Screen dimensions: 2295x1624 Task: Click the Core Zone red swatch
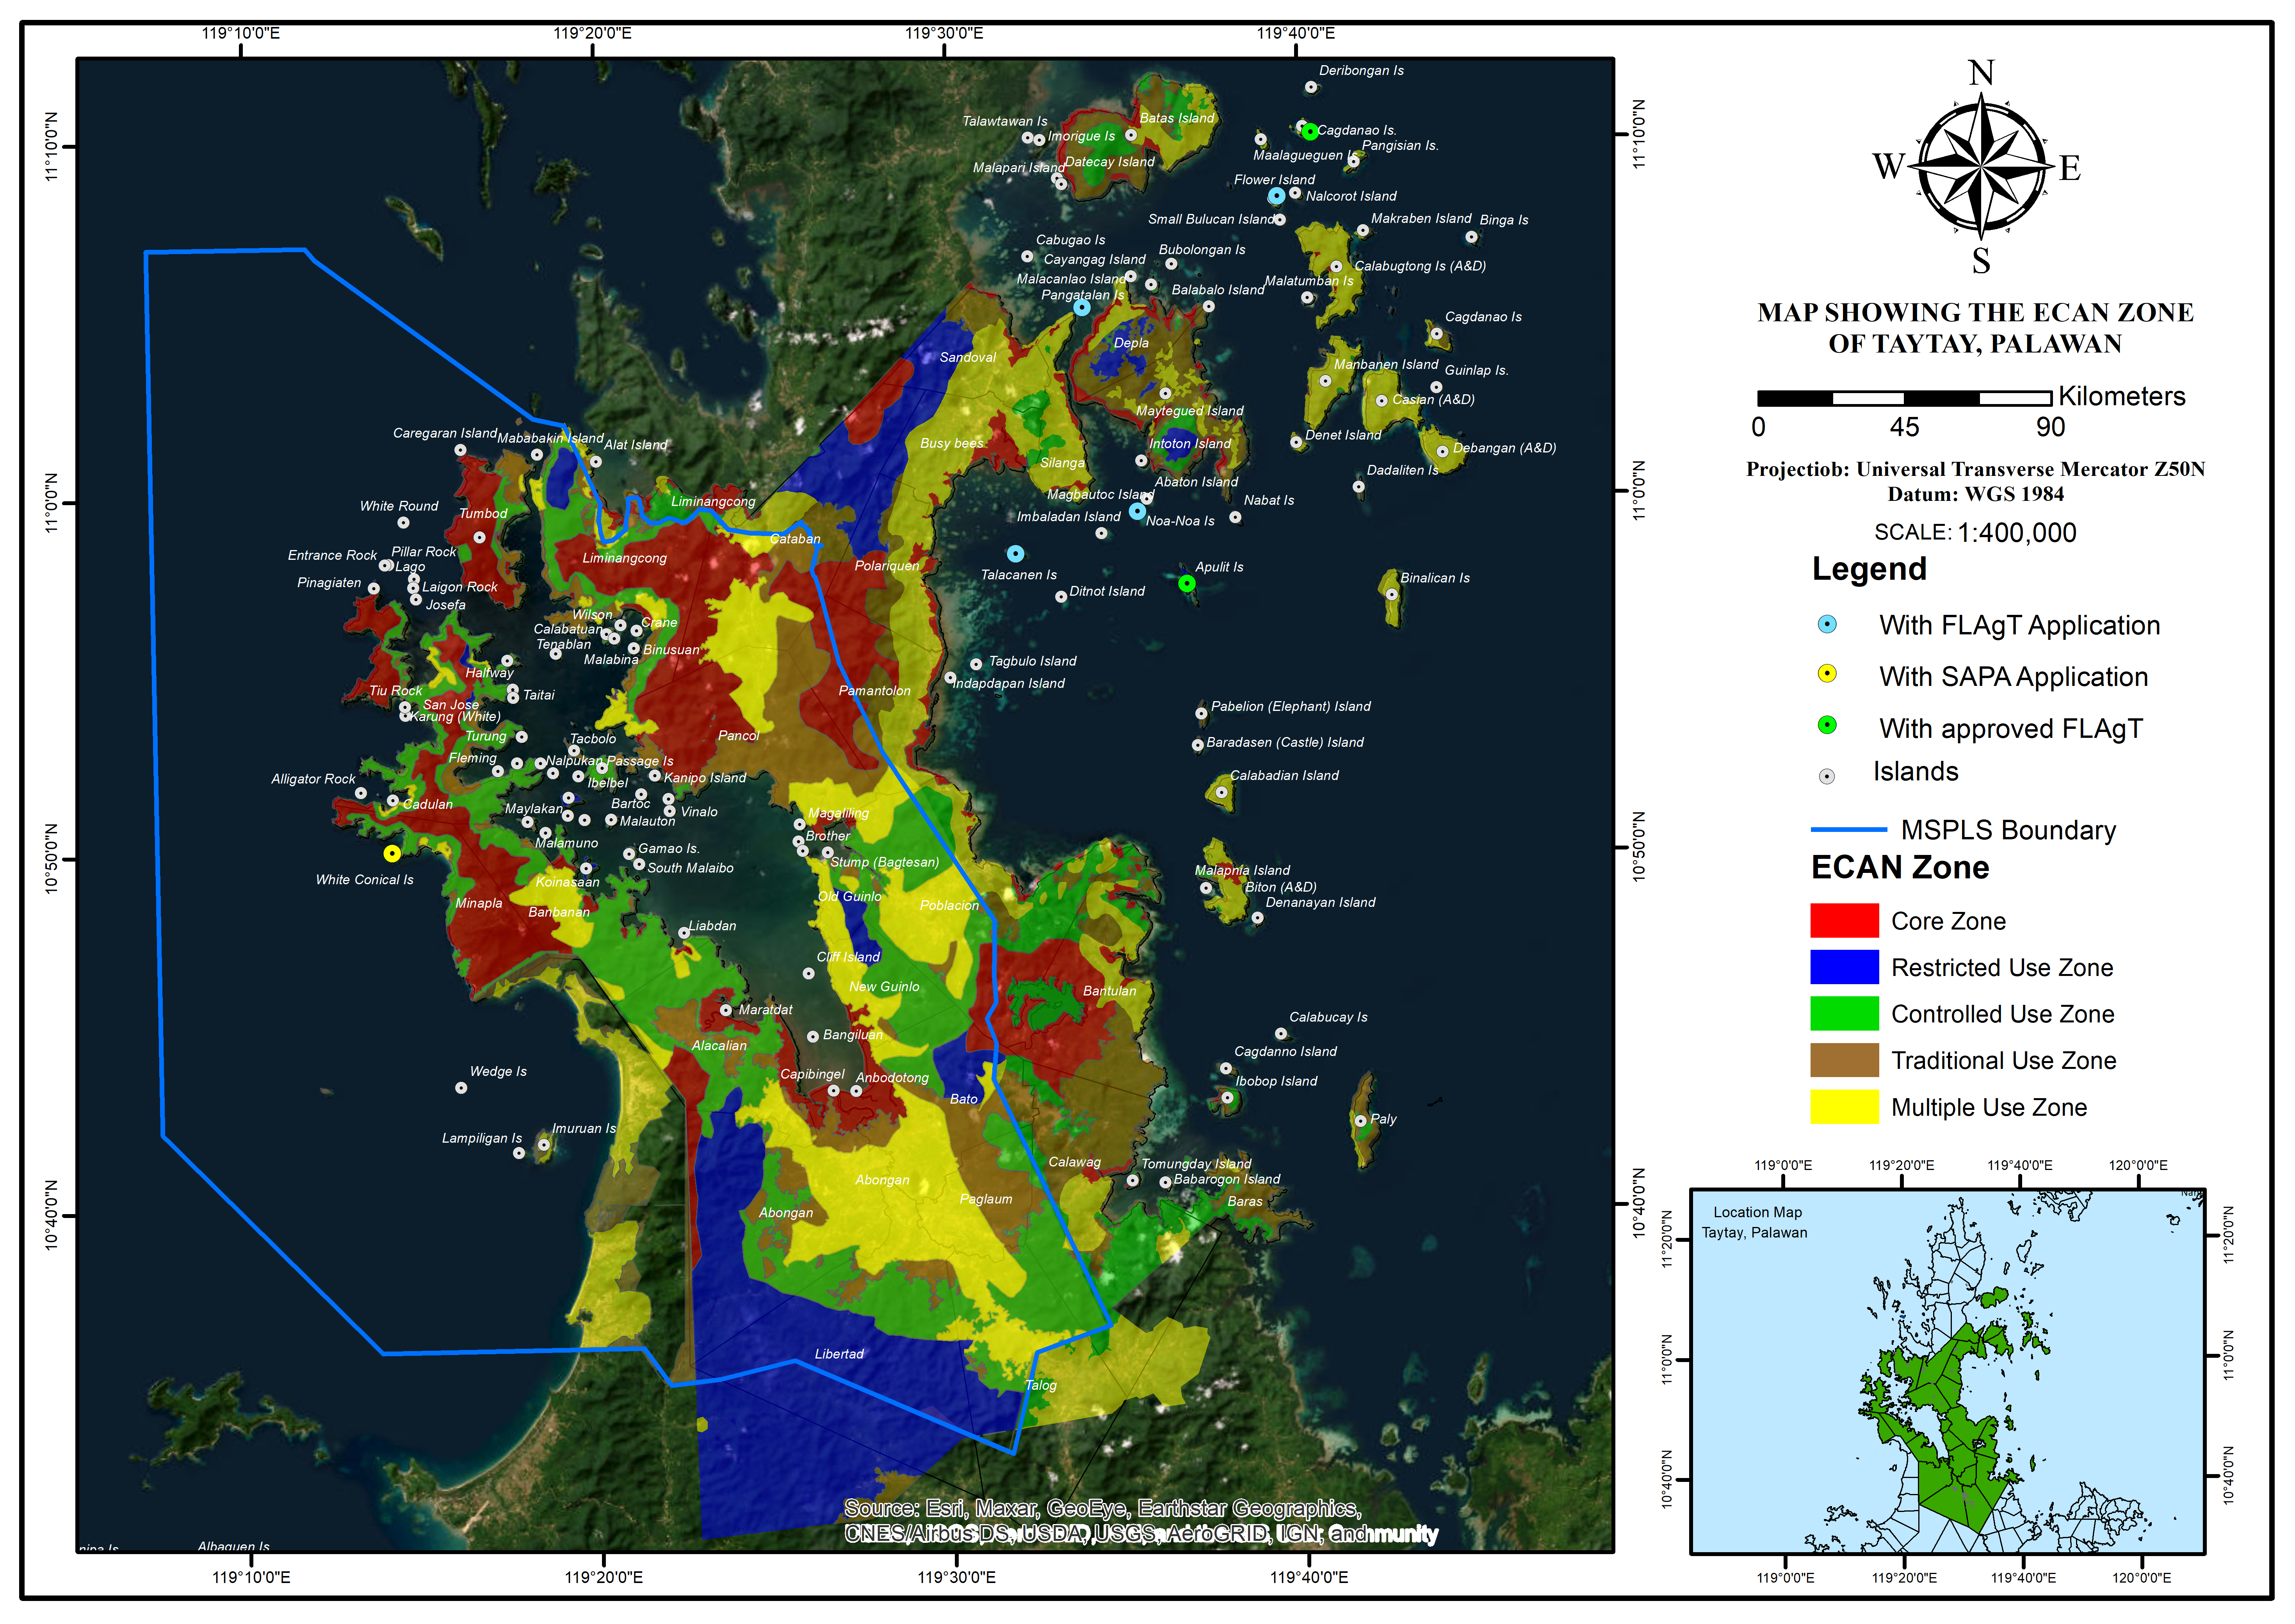coord(1845,920)
